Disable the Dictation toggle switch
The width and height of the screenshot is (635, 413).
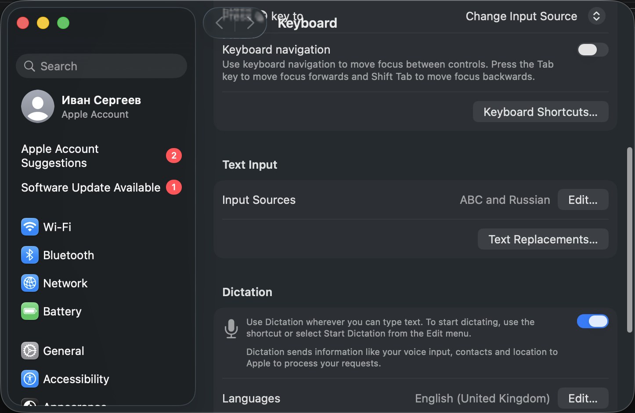click(592, 321)
